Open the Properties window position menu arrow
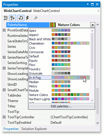This screenshot has height=136, width=104. click(88, 4)
